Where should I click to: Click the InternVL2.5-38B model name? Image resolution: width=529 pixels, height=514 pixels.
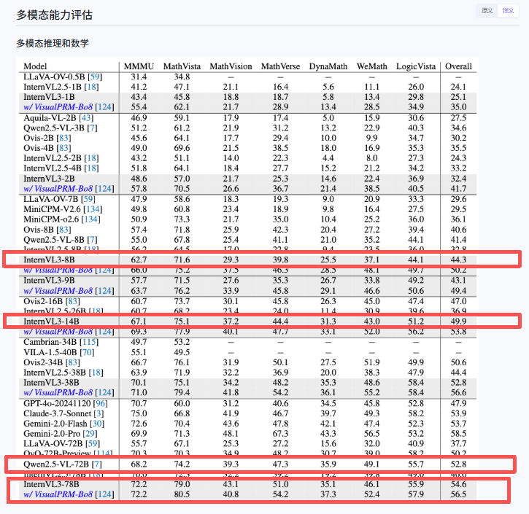(55, 373)
